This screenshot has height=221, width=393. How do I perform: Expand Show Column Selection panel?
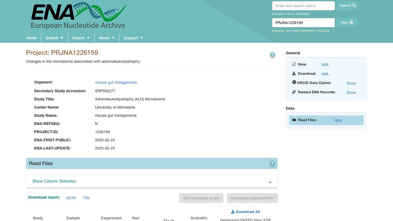pyautogui.click(x=152, y=181)
